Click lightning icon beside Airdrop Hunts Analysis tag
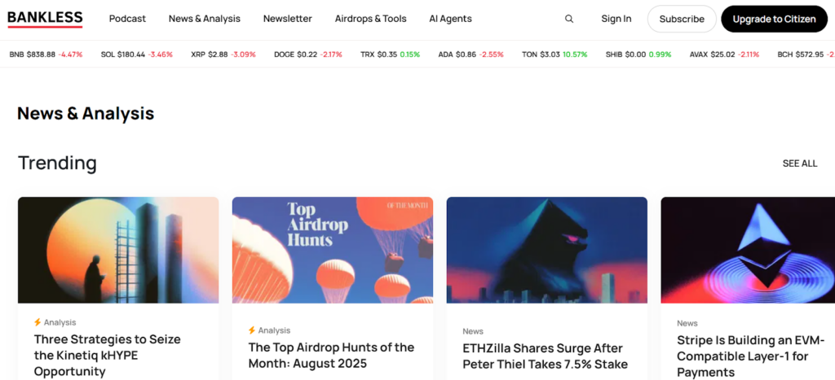 point(252,330)
